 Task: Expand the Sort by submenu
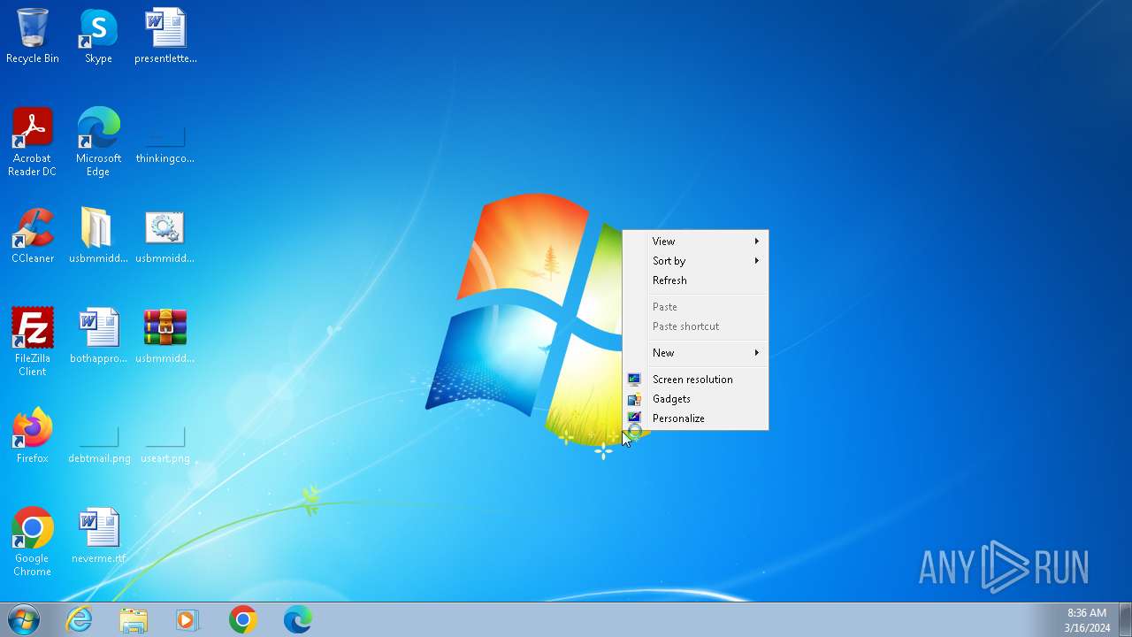click(x=696, y=261)
